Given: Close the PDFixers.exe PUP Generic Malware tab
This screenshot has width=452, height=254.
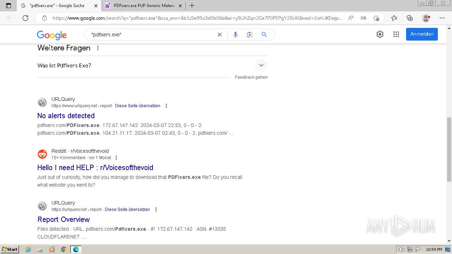Looking at the screenshot, I should tap(180, 6).
